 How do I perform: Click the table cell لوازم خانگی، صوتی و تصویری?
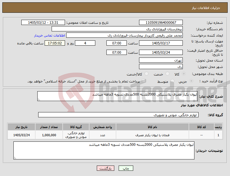pos(76,135)
